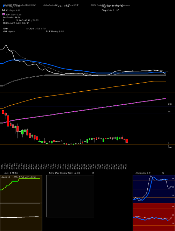Click the 'ADX: 0 +DY: 87.5 -DY: 87.5' readout
Screen dimensions: 175x231
[19, 177]
